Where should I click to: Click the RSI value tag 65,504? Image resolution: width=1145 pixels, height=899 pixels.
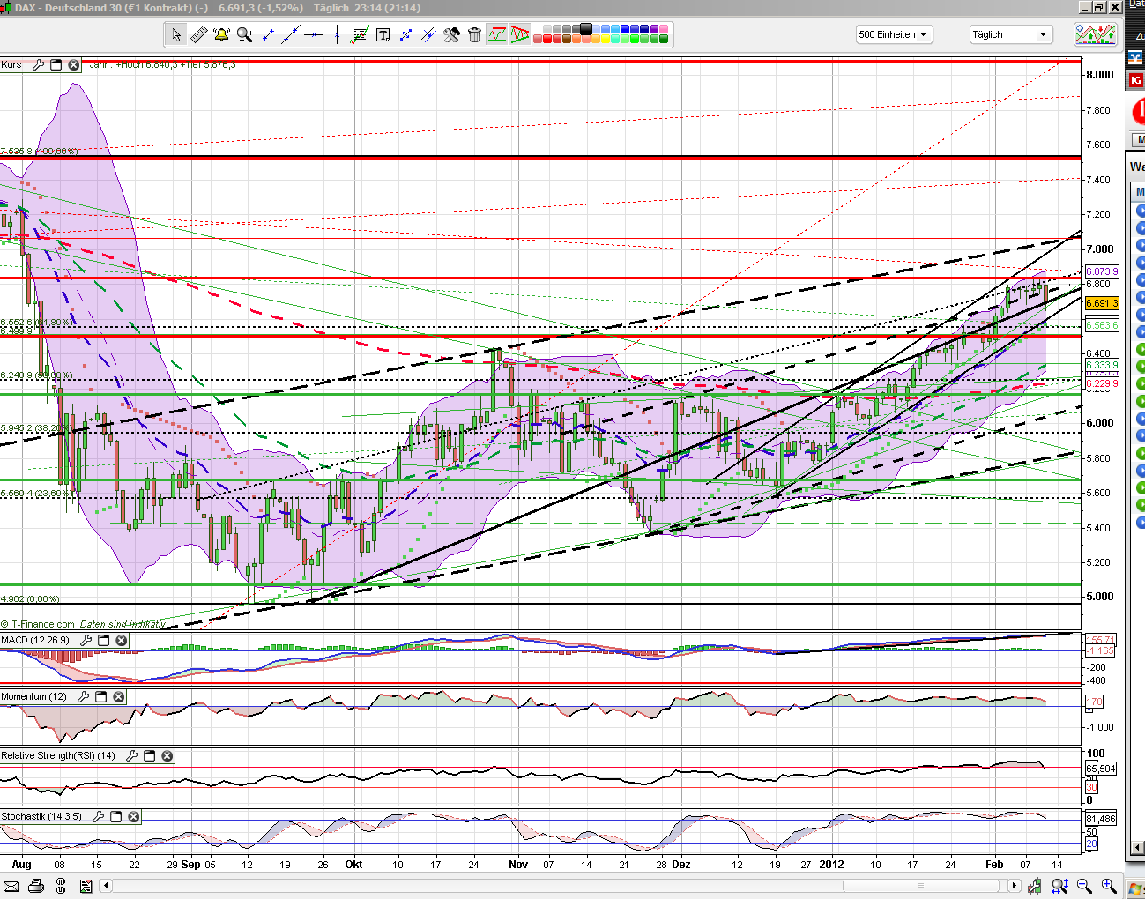pos(1101,769)
